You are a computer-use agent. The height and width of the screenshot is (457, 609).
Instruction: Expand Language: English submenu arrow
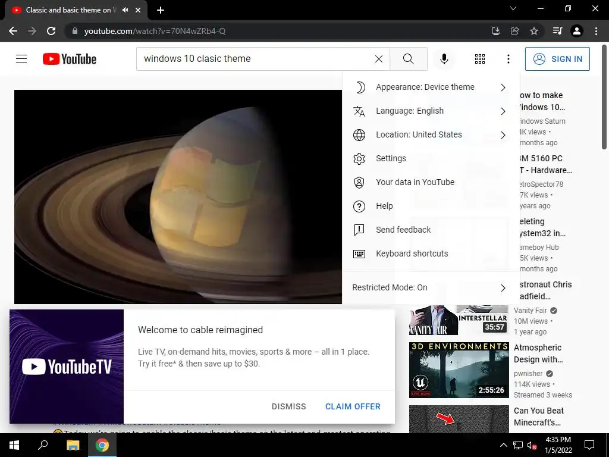click(503, 111)
